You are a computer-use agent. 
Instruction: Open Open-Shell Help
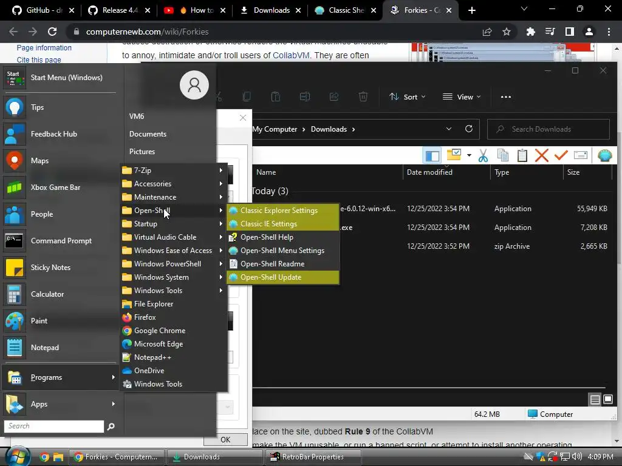coord(283,237)
